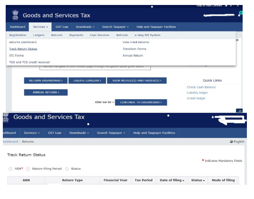Open Help and Taxpayer Facilities top menu
The width and height of the screenshot is (254, 199).
pos(156,27)
